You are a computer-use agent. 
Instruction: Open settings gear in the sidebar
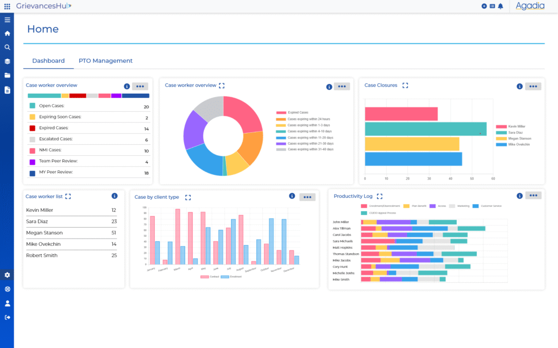coord(7,275)
